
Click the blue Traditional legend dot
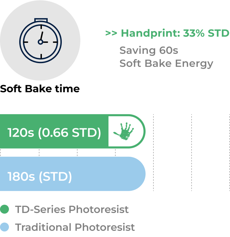(x=4, y=227)
